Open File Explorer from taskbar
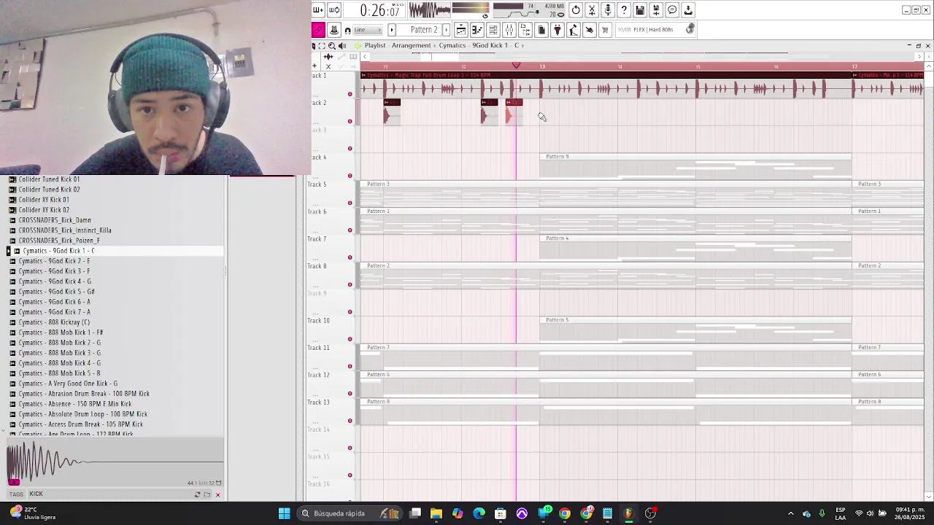Image resolution: width=934 pixels, height=525 pixels. (x=436, y=513)
